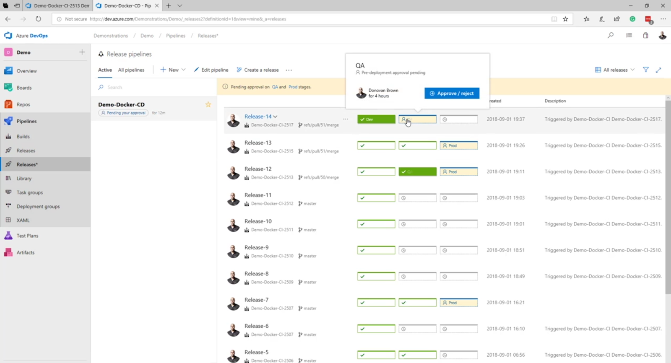The image size is (671, 363).
Task: Open search magnifier in DevOps header
Action: click(611, 36)
